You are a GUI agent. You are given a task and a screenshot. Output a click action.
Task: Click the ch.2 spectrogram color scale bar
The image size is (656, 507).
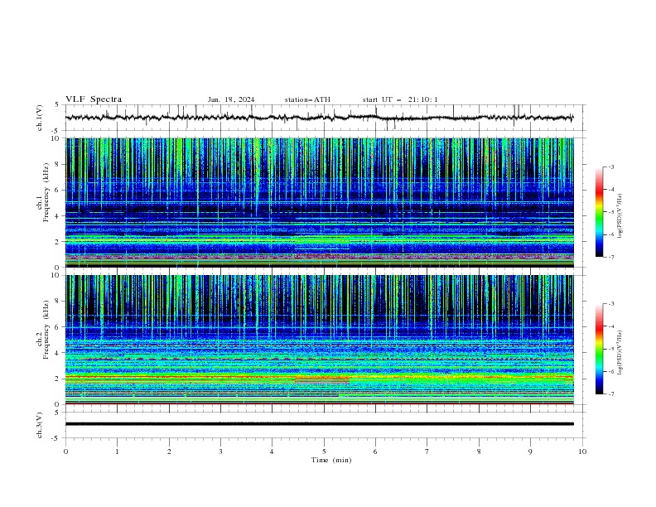(599, 349)
